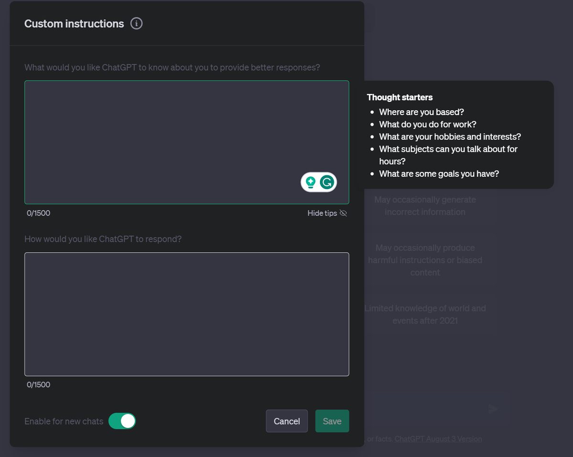573x457 pixels.
Task: Click the info icon beside Custom instructions
Action: [136, 23]
